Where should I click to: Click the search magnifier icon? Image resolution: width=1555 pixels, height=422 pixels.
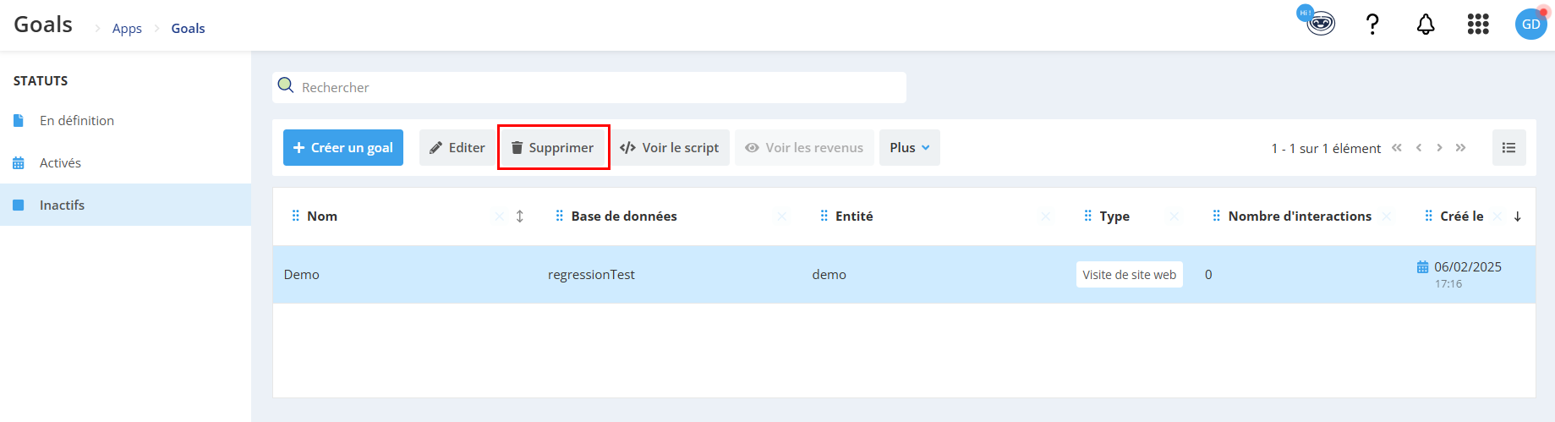(286, 86)
